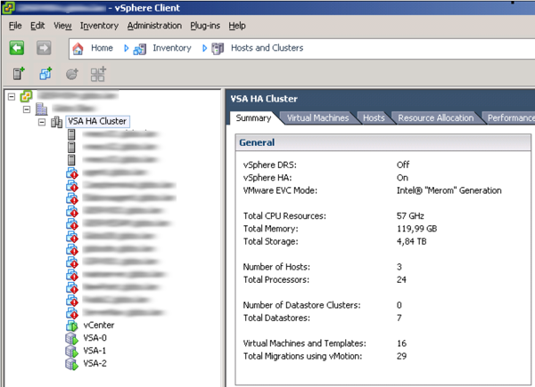Viewport: 535px width, 387px height.
Task: Click the first host server icon under cluster
Action: coord(71,134)
